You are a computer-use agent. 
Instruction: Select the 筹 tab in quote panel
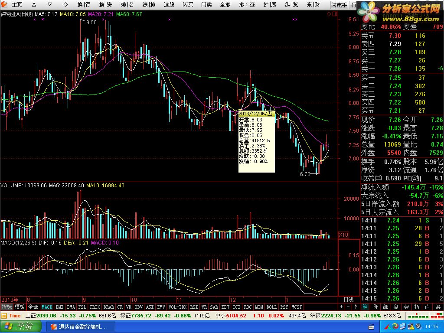pos(438,307)
